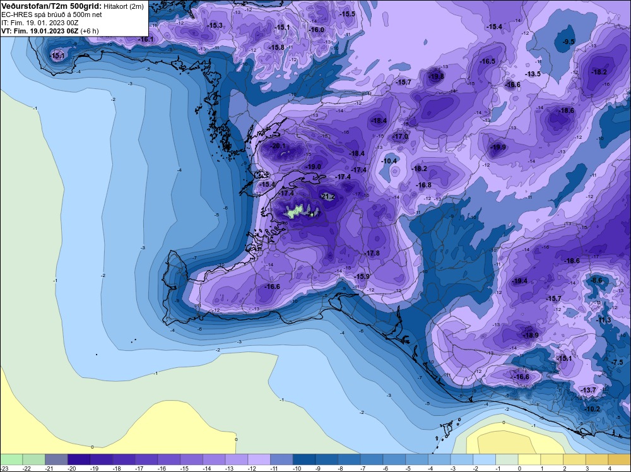Click the -16.0 temperature value on map
631x472 pixels.
coord(317,30)
